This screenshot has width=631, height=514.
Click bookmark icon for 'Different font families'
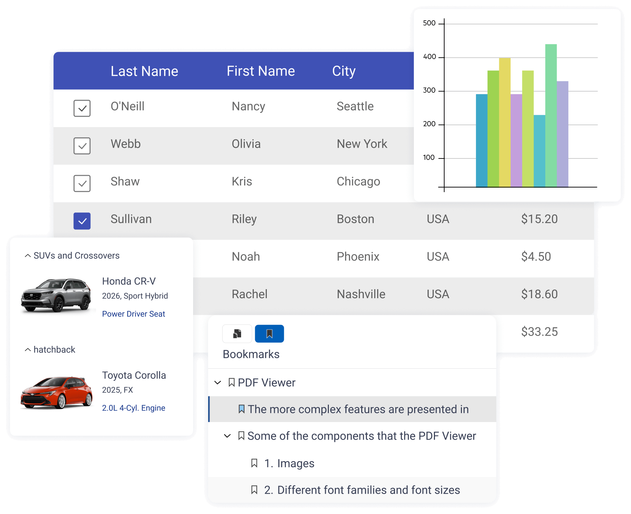(254, 490)
